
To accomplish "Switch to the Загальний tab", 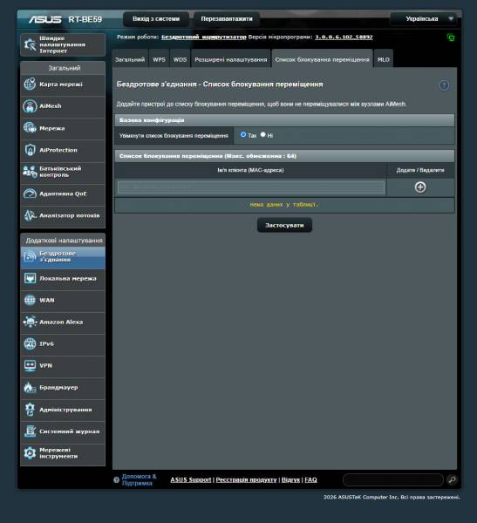I will pos(130,59).
